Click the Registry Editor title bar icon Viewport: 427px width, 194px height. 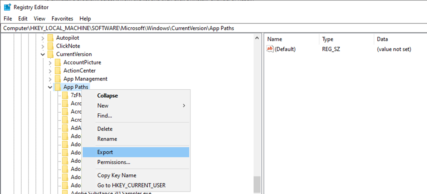point(7,7)
